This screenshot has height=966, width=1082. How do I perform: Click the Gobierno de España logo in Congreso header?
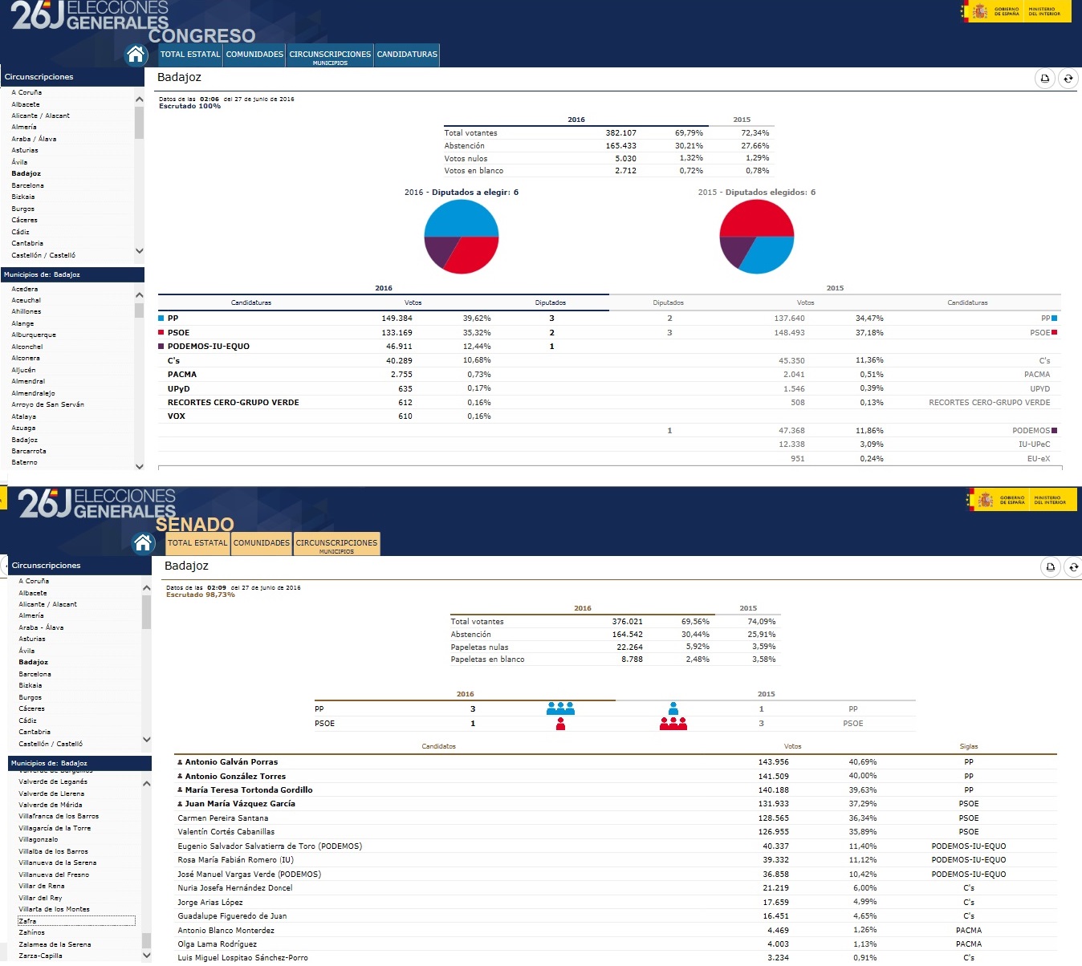[x=992, y=11]
